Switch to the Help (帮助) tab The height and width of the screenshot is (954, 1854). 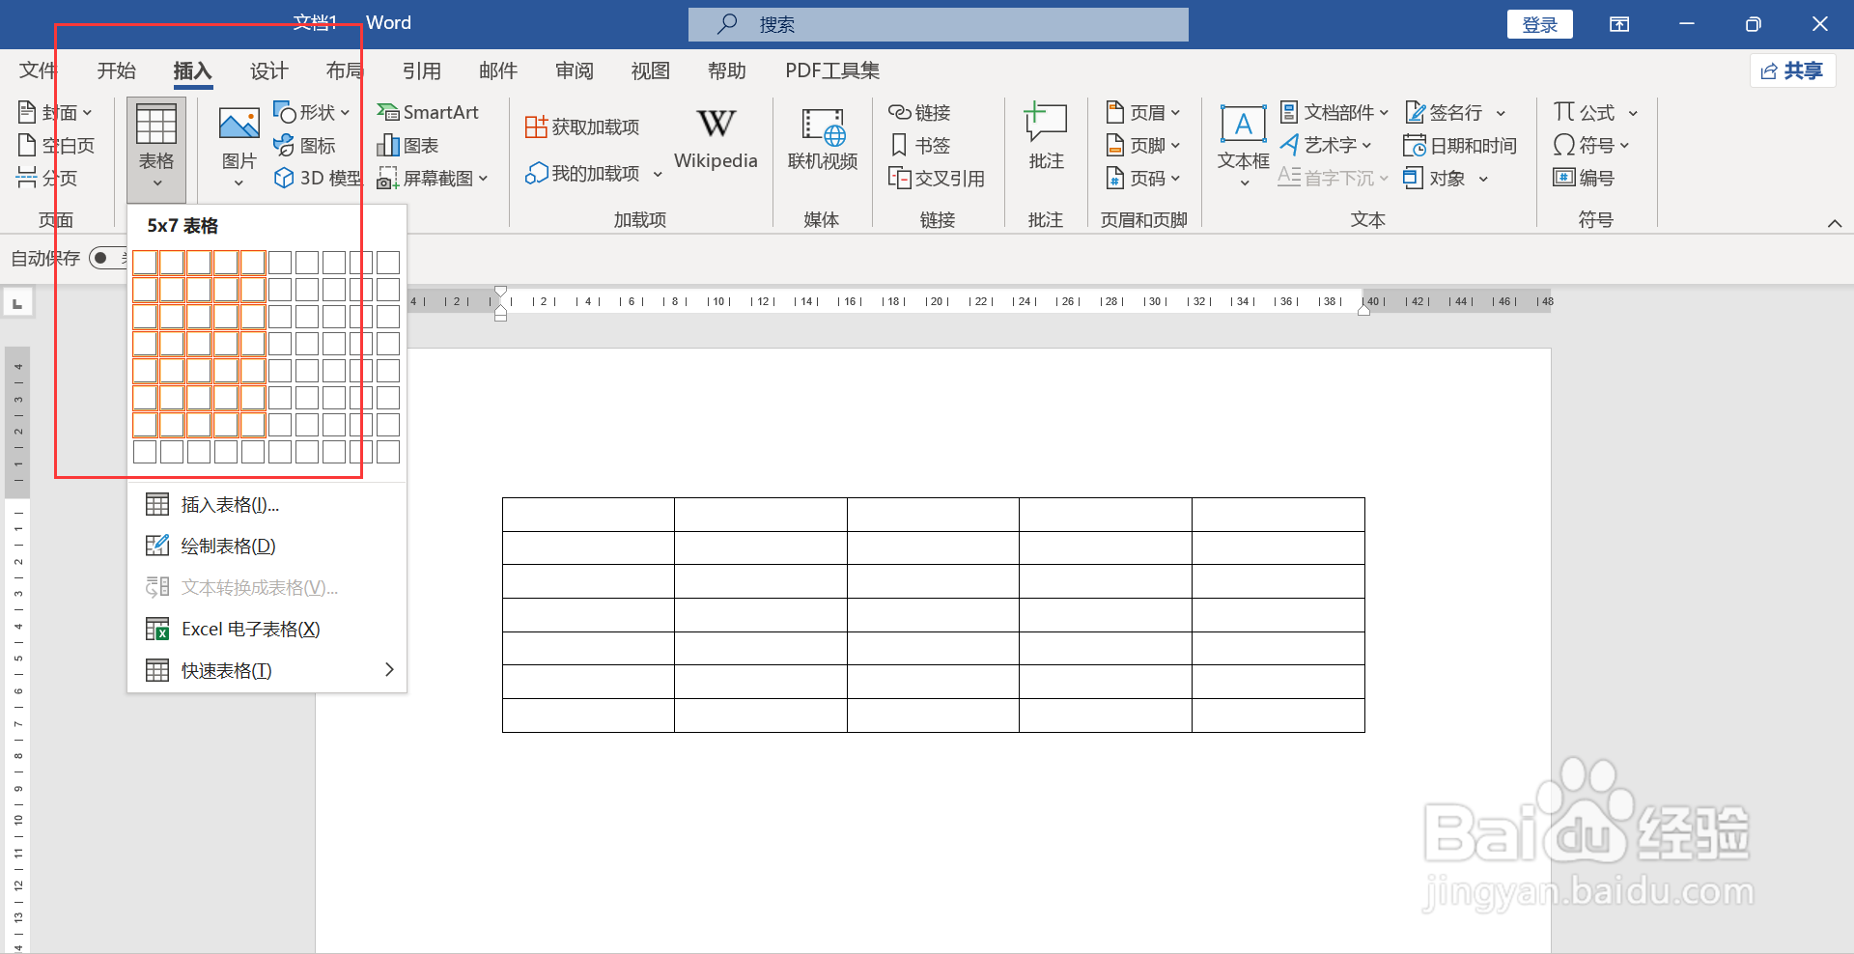726,70
